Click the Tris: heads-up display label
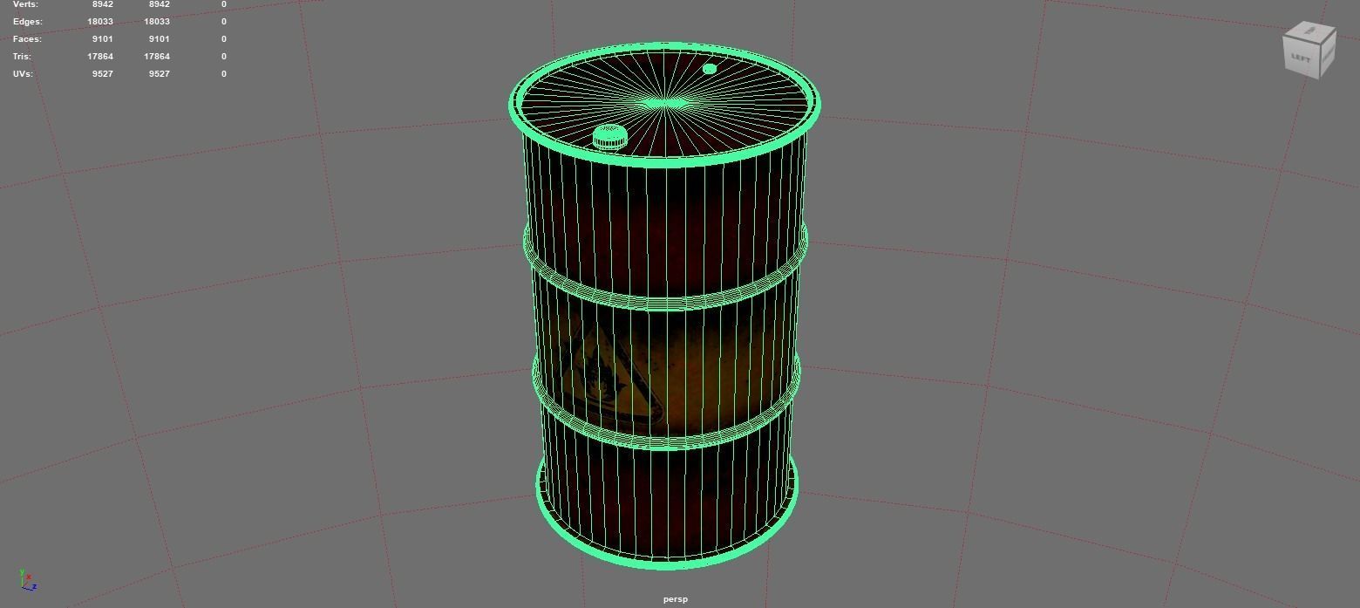The width and height of the screenshot is (1360, 608). tap(22, 56)
